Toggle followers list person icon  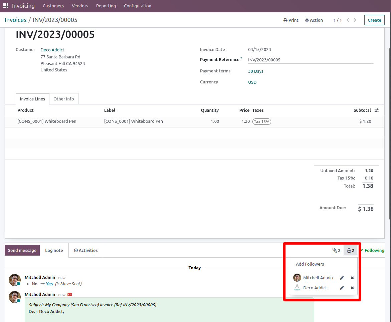[x=351, y=250]
